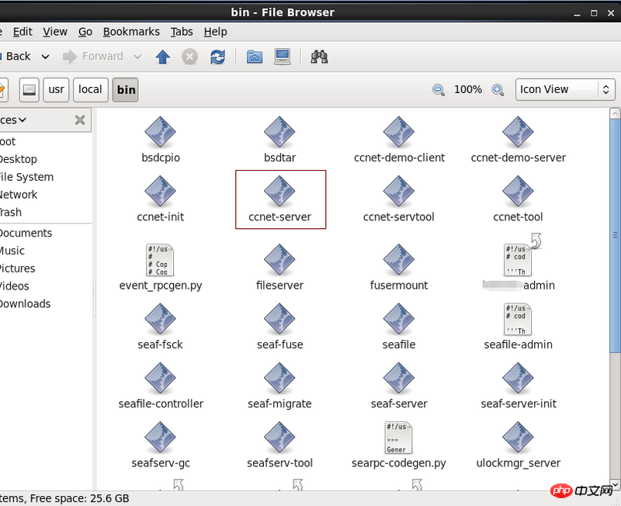Reload the current folder
The height and width of the screenshot is (506, 621).
(217, 57)
